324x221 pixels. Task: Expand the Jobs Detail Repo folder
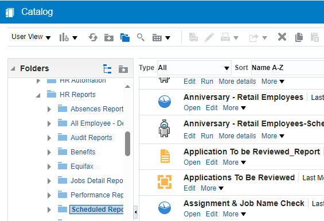tap(49, 181)
